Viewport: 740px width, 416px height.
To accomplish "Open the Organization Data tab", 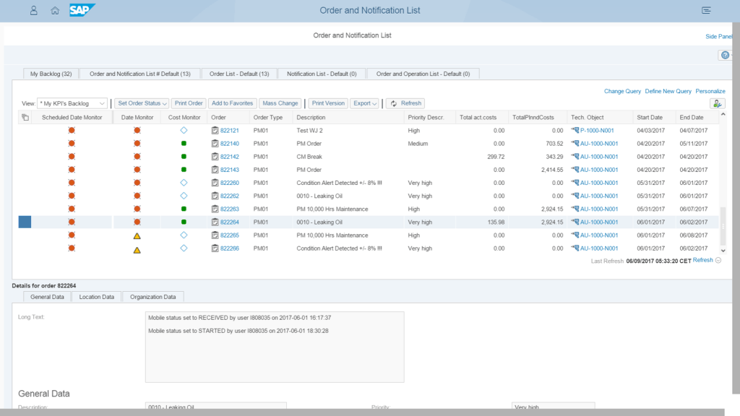I will 153,297.
